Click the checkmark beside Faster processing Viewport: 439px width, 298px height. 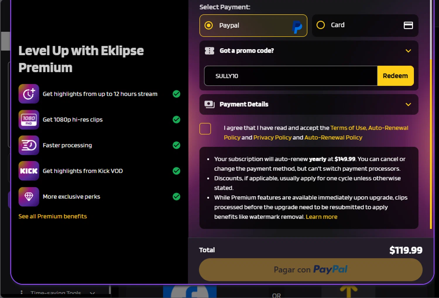coord(176,145)
